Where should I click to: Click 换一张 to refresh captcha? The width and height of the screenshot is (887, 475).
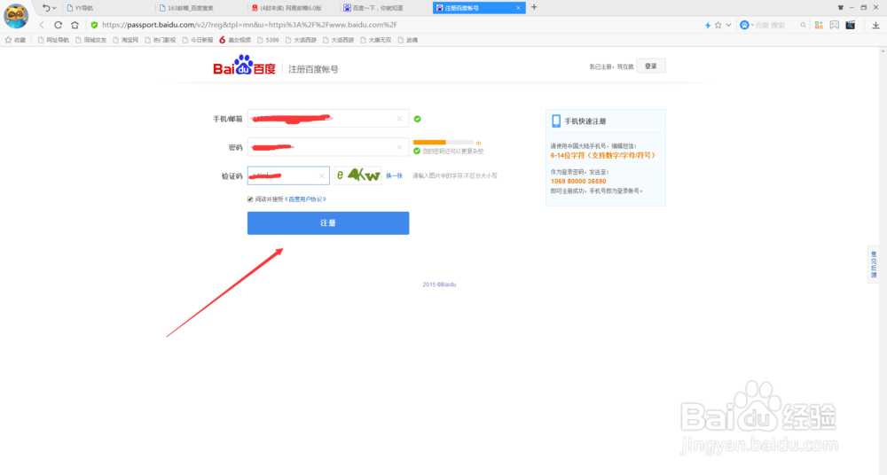pyautogui.click(x=394, y=175)
